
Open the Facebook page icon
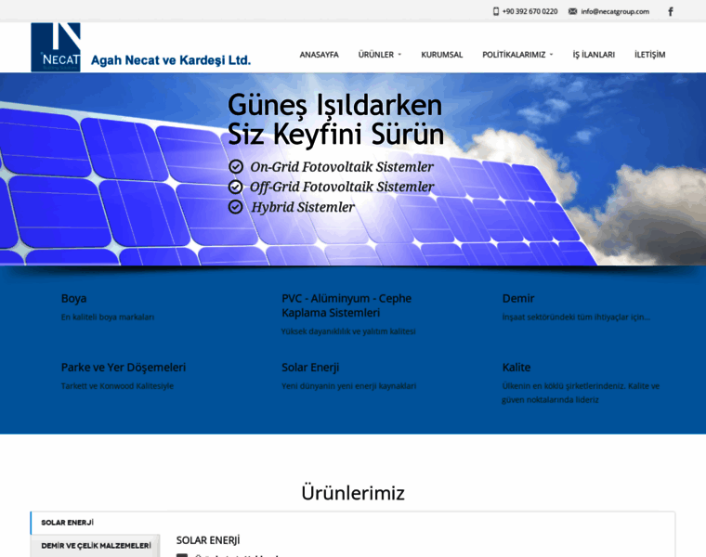click(671, 11)
